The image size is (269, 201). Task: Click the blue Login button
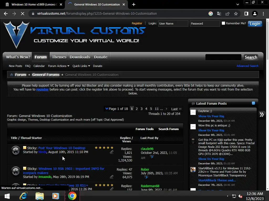[255, 24]
